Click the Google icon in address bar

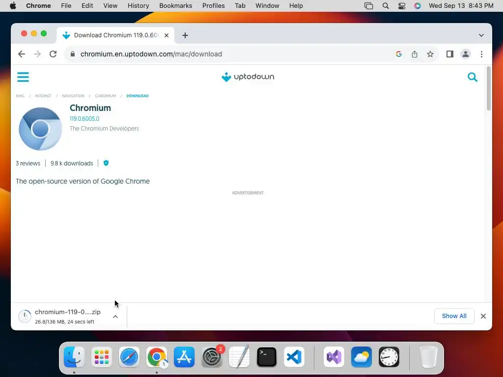coord(399,54)
